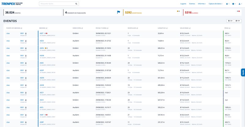The image size is (245, 127).
Task: Open measurement ASCV link
Action: click(42, 100)
